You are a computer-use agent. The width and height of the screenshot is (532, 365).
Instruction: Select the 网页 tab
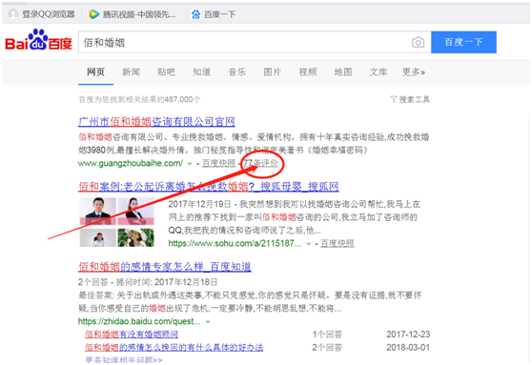(x=95, y=71)
